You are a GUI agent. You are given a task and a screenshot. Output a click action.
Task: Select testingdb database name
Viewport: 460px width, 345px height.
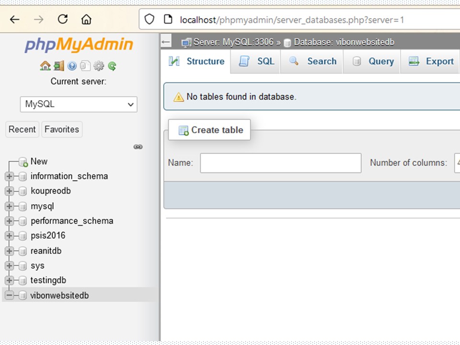click(48, 280)
